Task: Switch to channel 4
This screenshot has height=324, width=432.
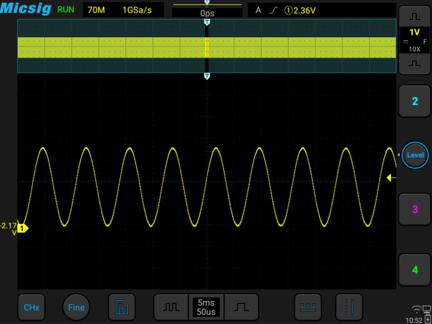Action: click(x=414, y=270)
